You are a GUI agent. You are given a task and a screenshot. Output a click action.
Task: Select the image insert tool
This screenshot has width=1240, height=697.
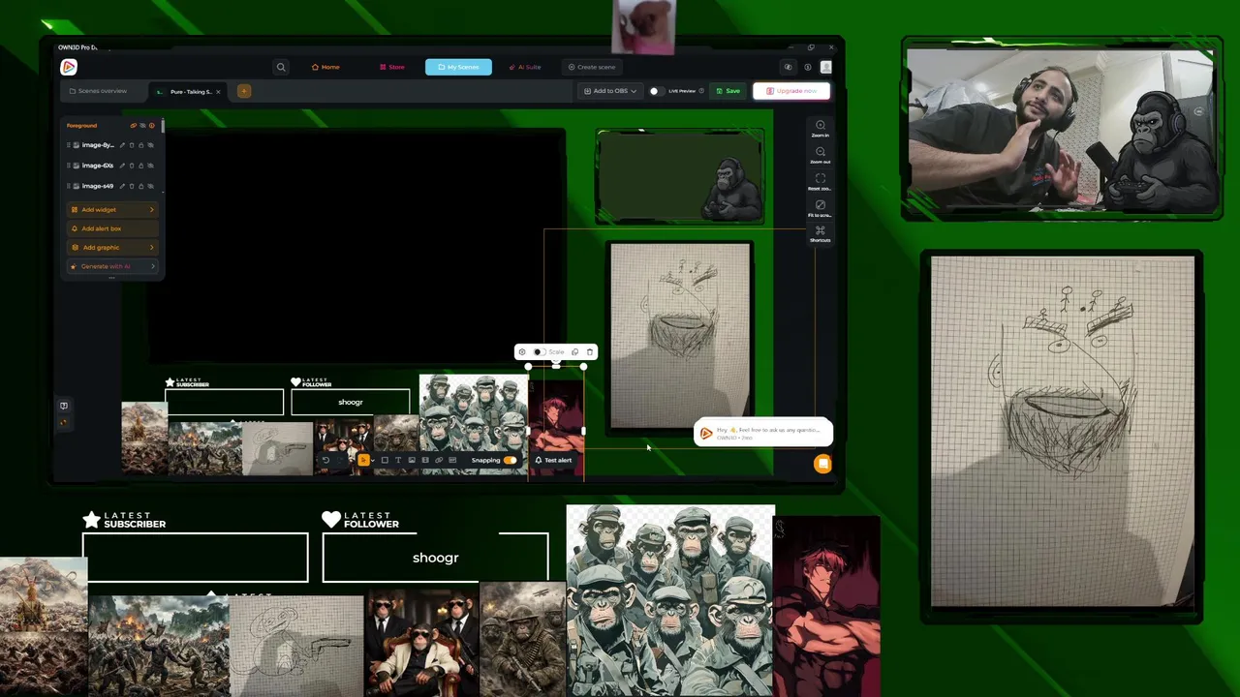click(x=412, y=460)
